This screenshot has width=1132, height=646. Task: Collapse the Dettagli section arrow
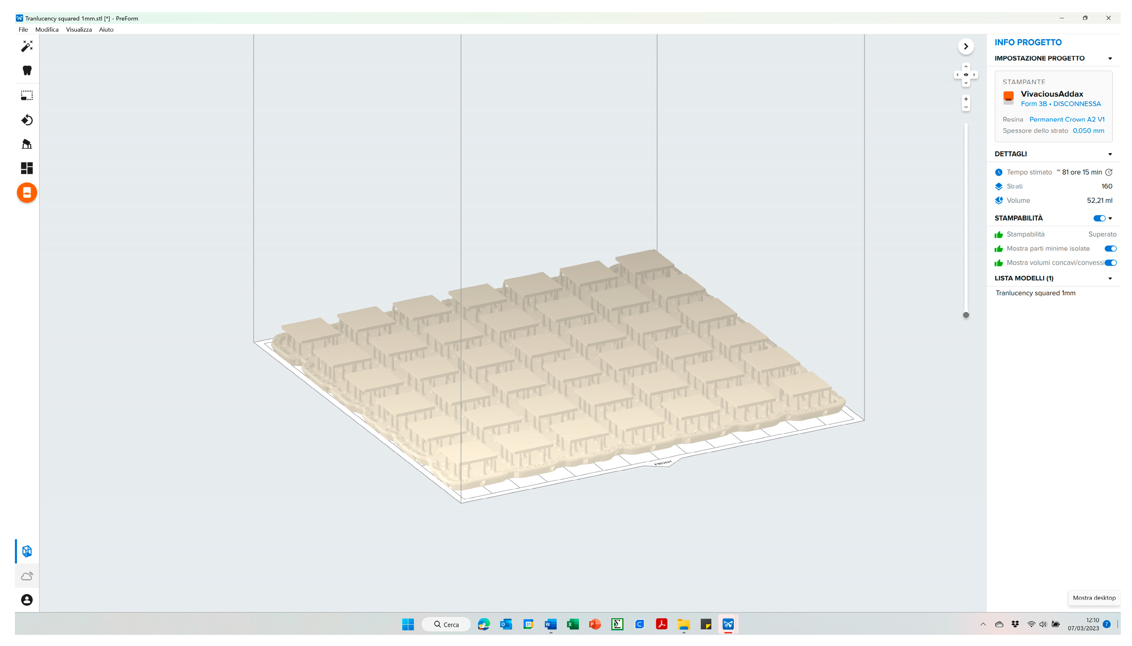pyautogui.click(x=1110, y=155)
